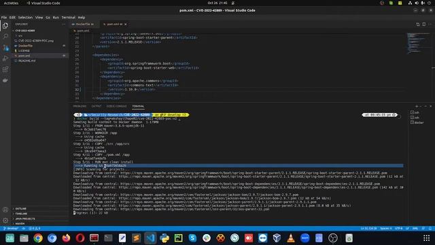Open the Activities overview
The height and width of the screenshot is (245, 435).
pos(11,3)
